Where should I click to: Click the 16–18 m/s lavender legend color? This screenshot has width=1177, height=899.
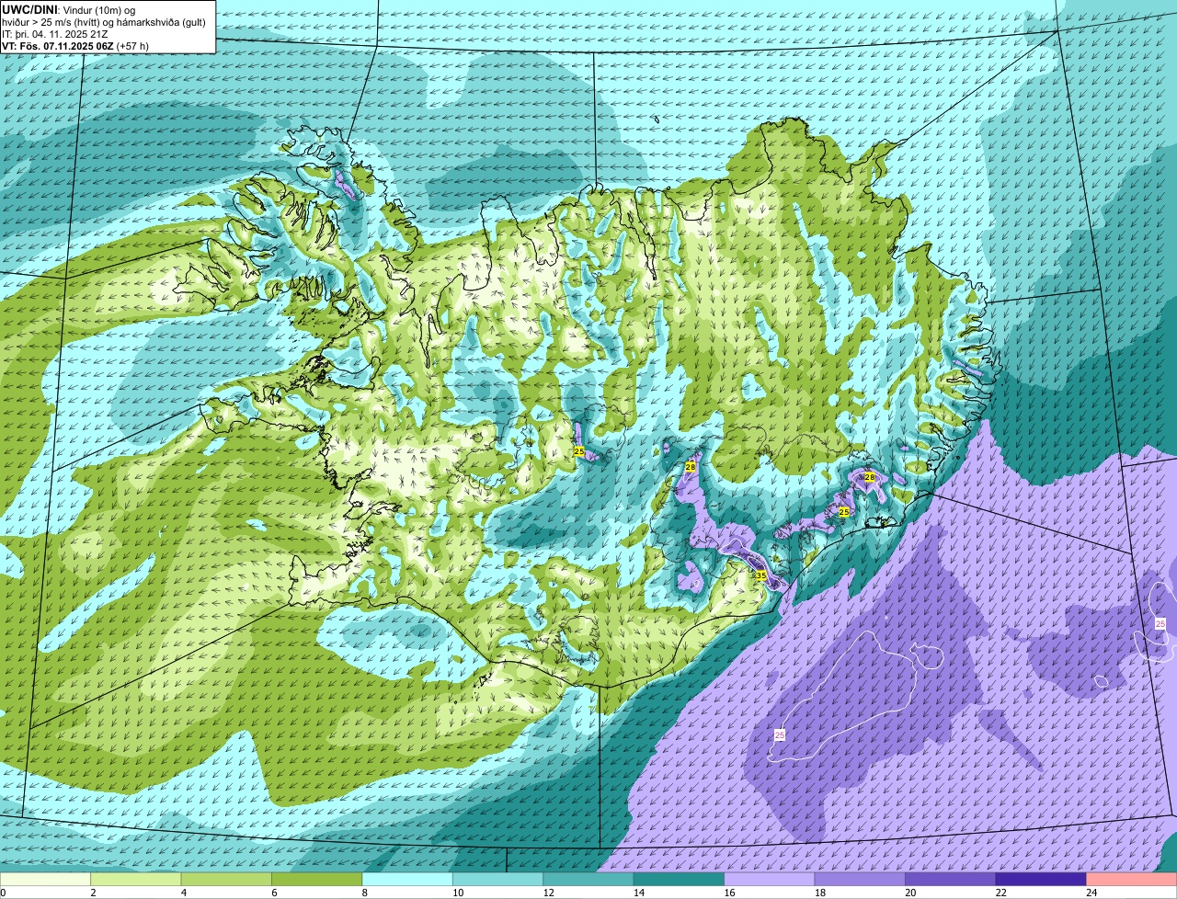pyautogui.click(x=770, y=879)
